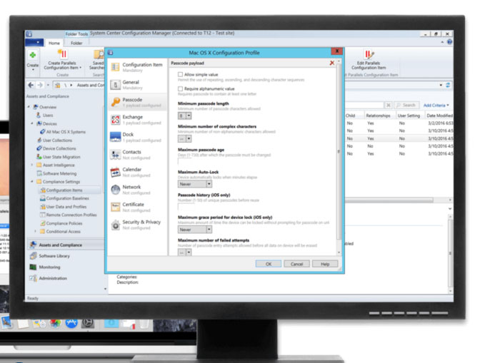Open Photos app in macOS dock

[56, 323]
